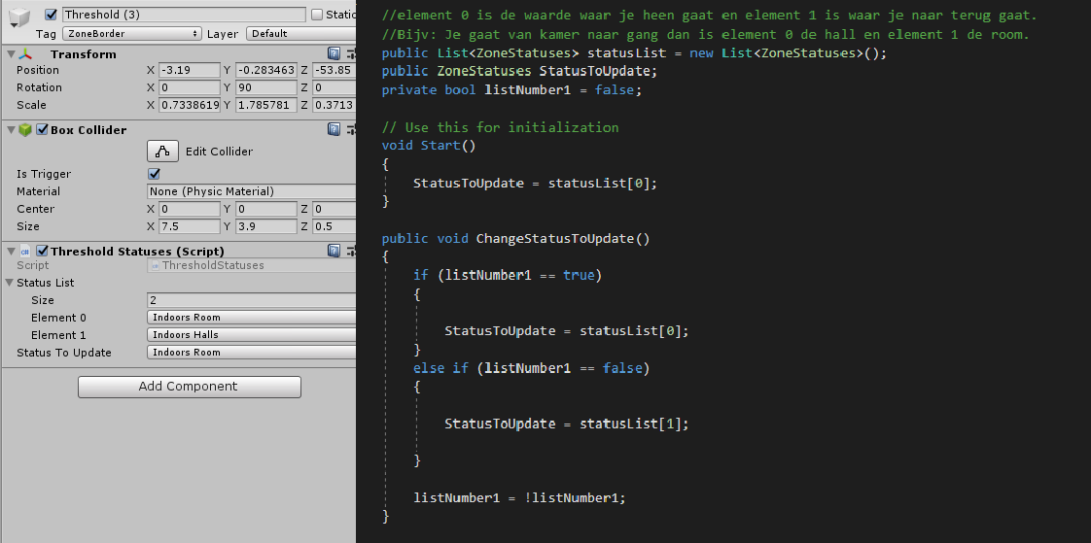The height and width of the screenshot is (543, 1091).
Task: Click the Box Collider green cube icon
Action: coord(25,130)
